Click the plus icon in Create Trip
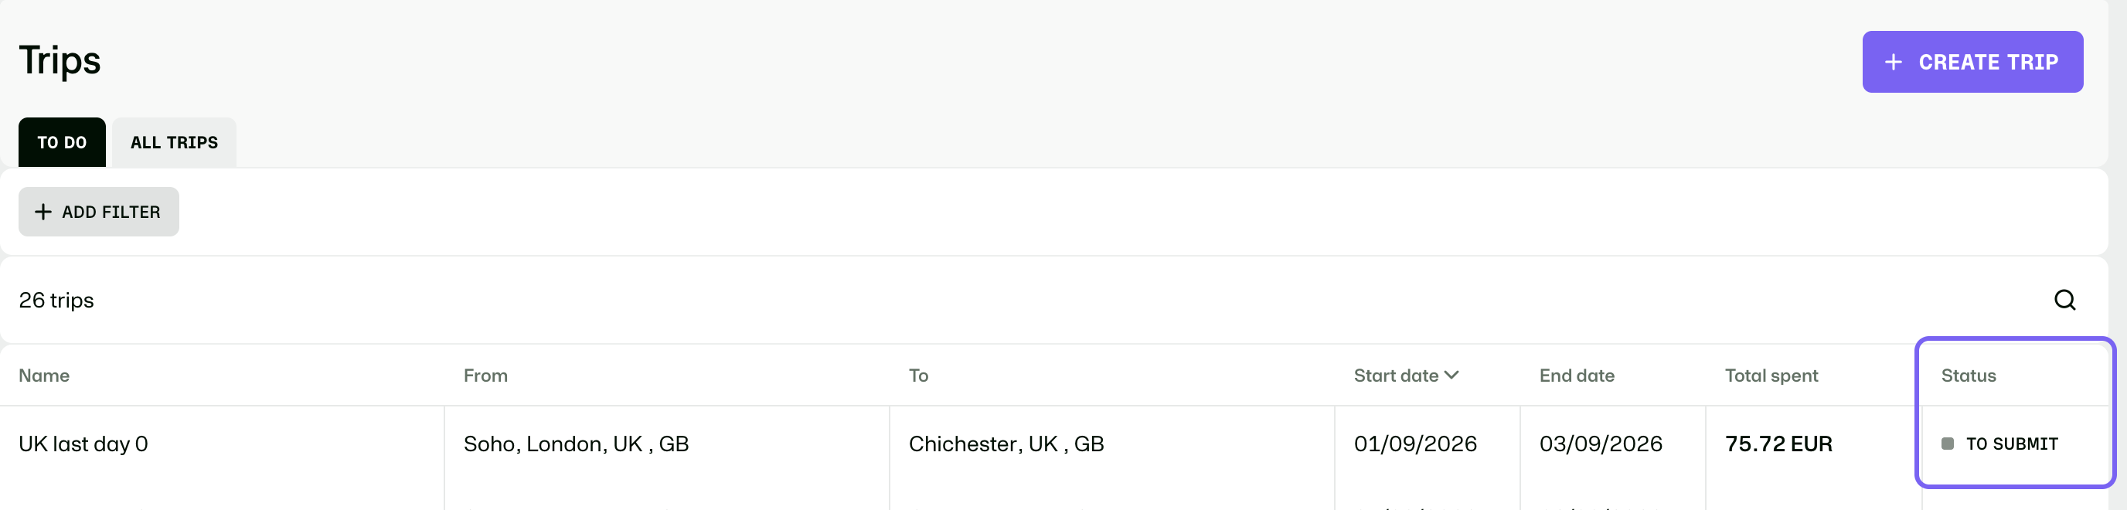Image resolution: width=2127 pixels, height=510 pixels. coord(1894,62)
